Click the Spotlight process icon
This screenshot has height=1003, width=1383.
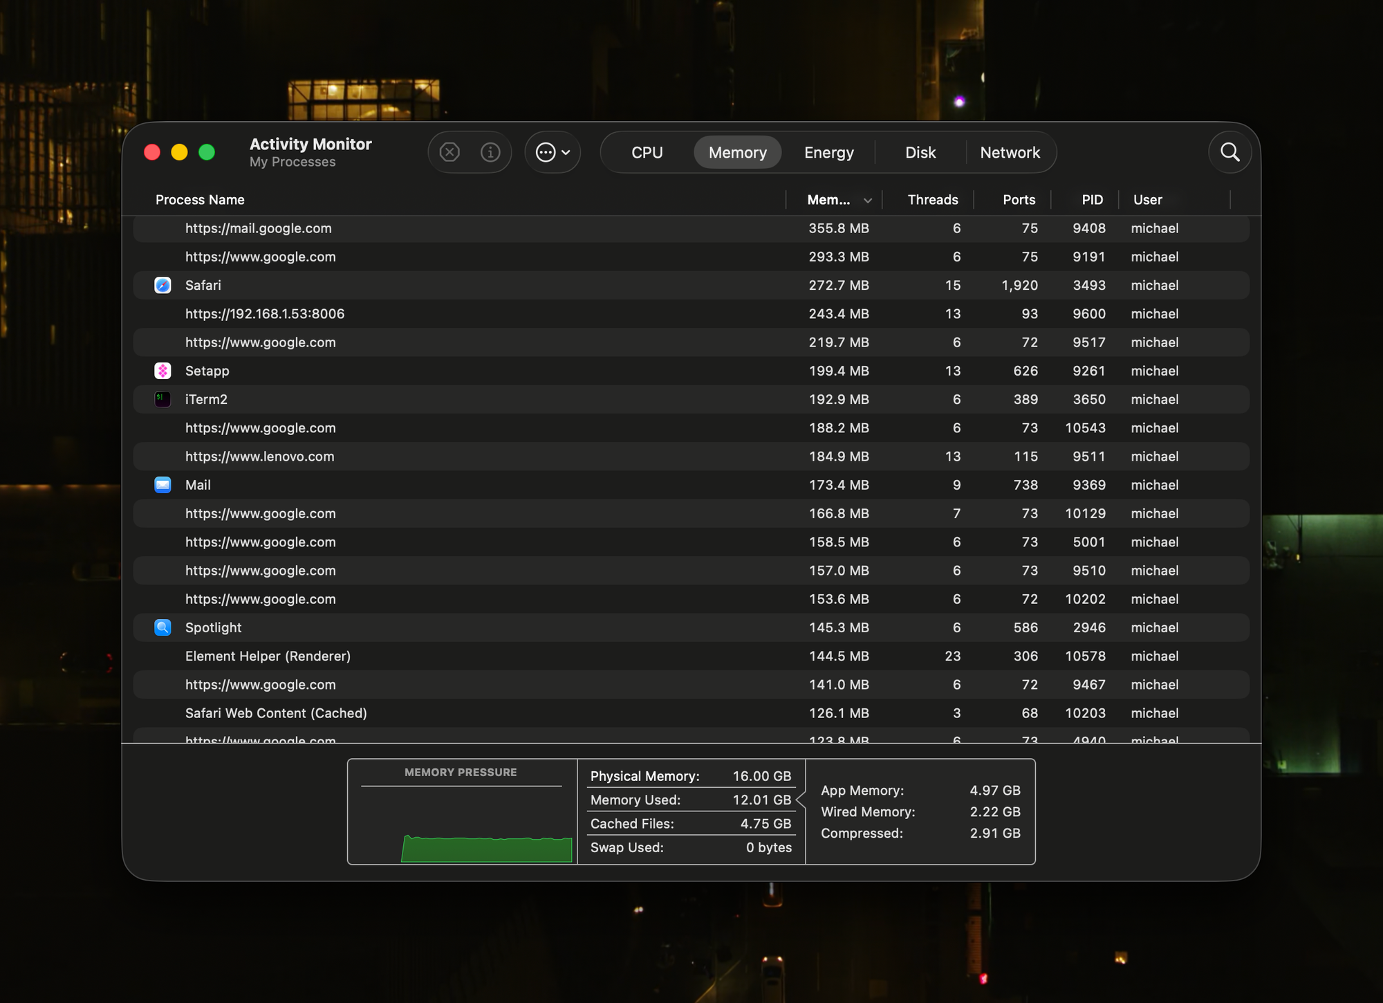(163, 627)
